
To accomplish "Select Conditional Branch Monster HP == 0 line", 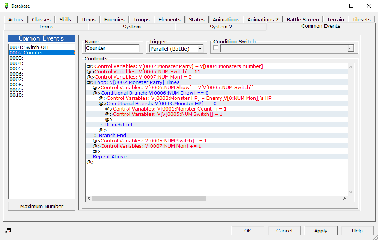I will tap(217, 104).
